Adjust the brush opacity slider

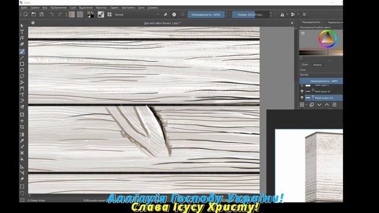point(206,15)
